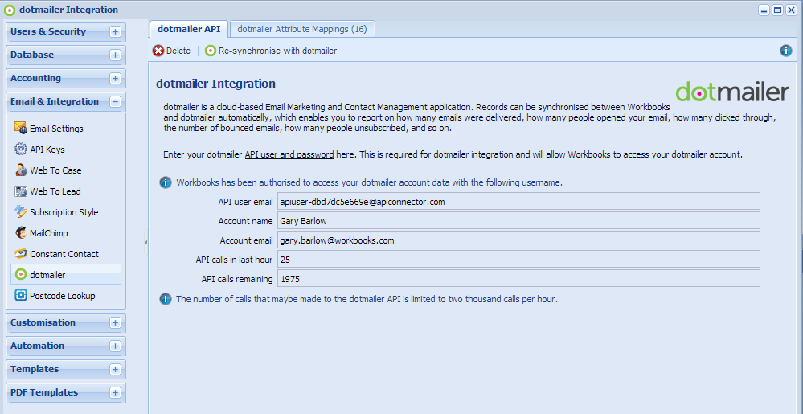Click the Users & Security header label
The image size is (803, 414).
point(48,32)
